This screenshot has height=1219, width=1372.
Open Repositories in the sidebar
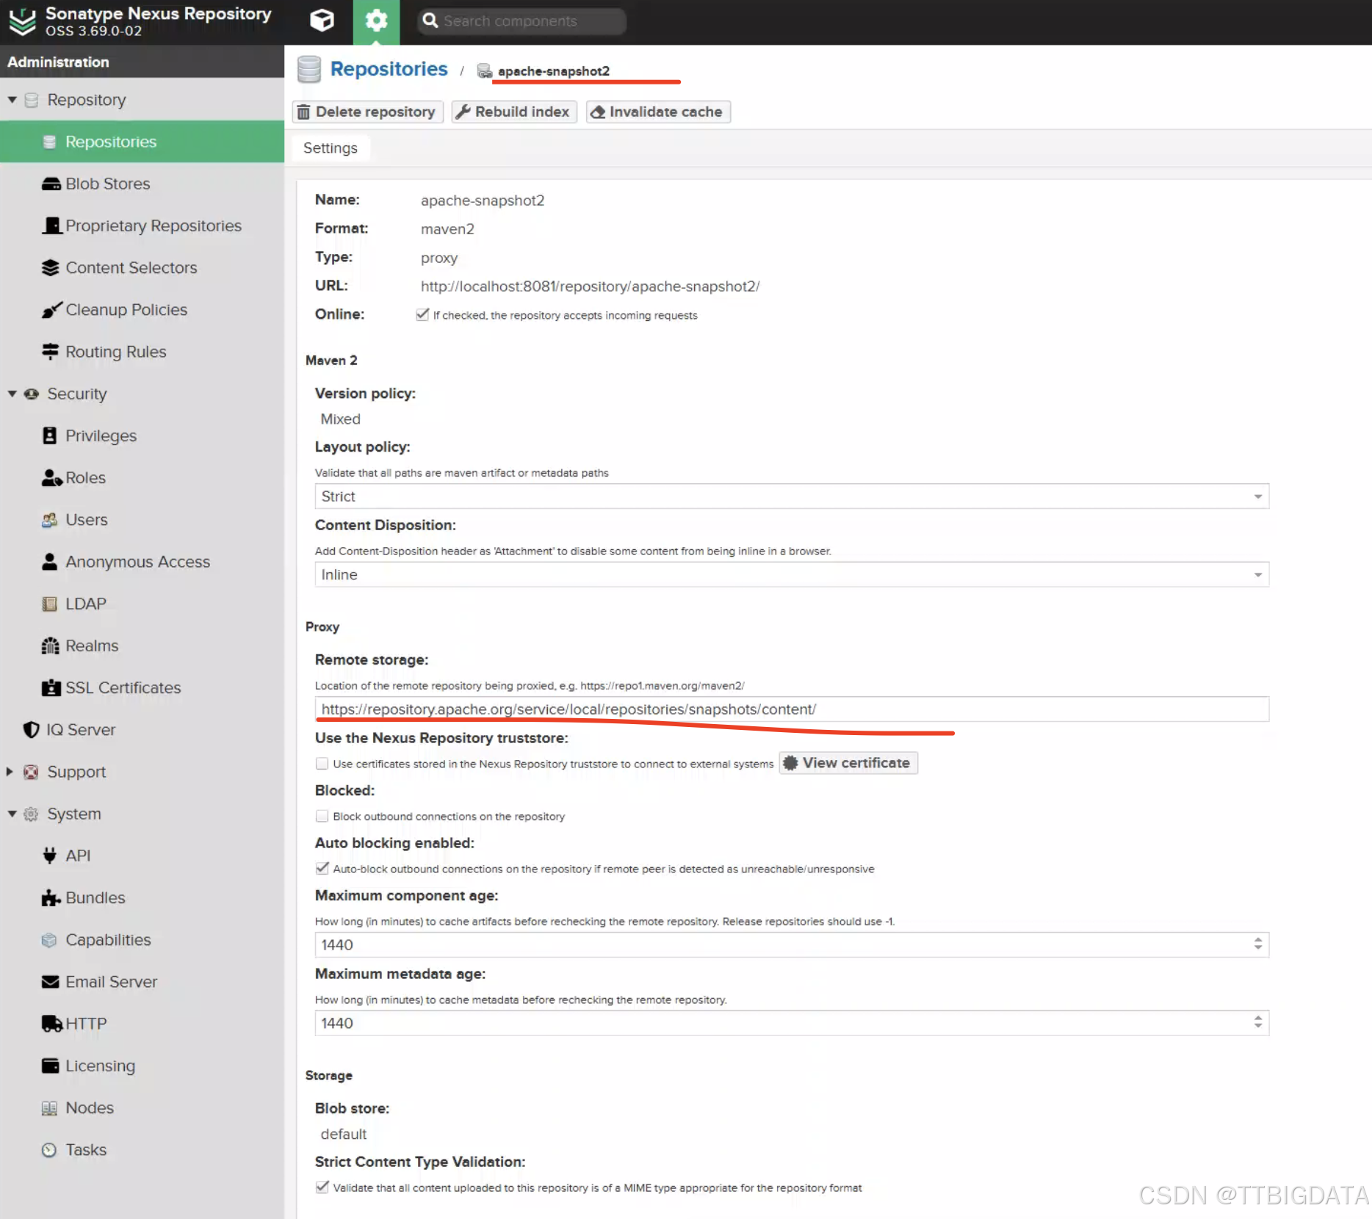pyautogui.click(x=142, y=142)
